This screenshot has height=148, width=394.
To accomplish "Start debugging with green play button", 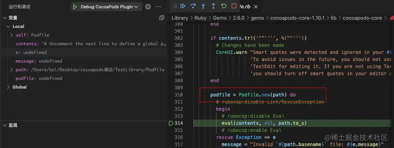I will coord(75,7).
